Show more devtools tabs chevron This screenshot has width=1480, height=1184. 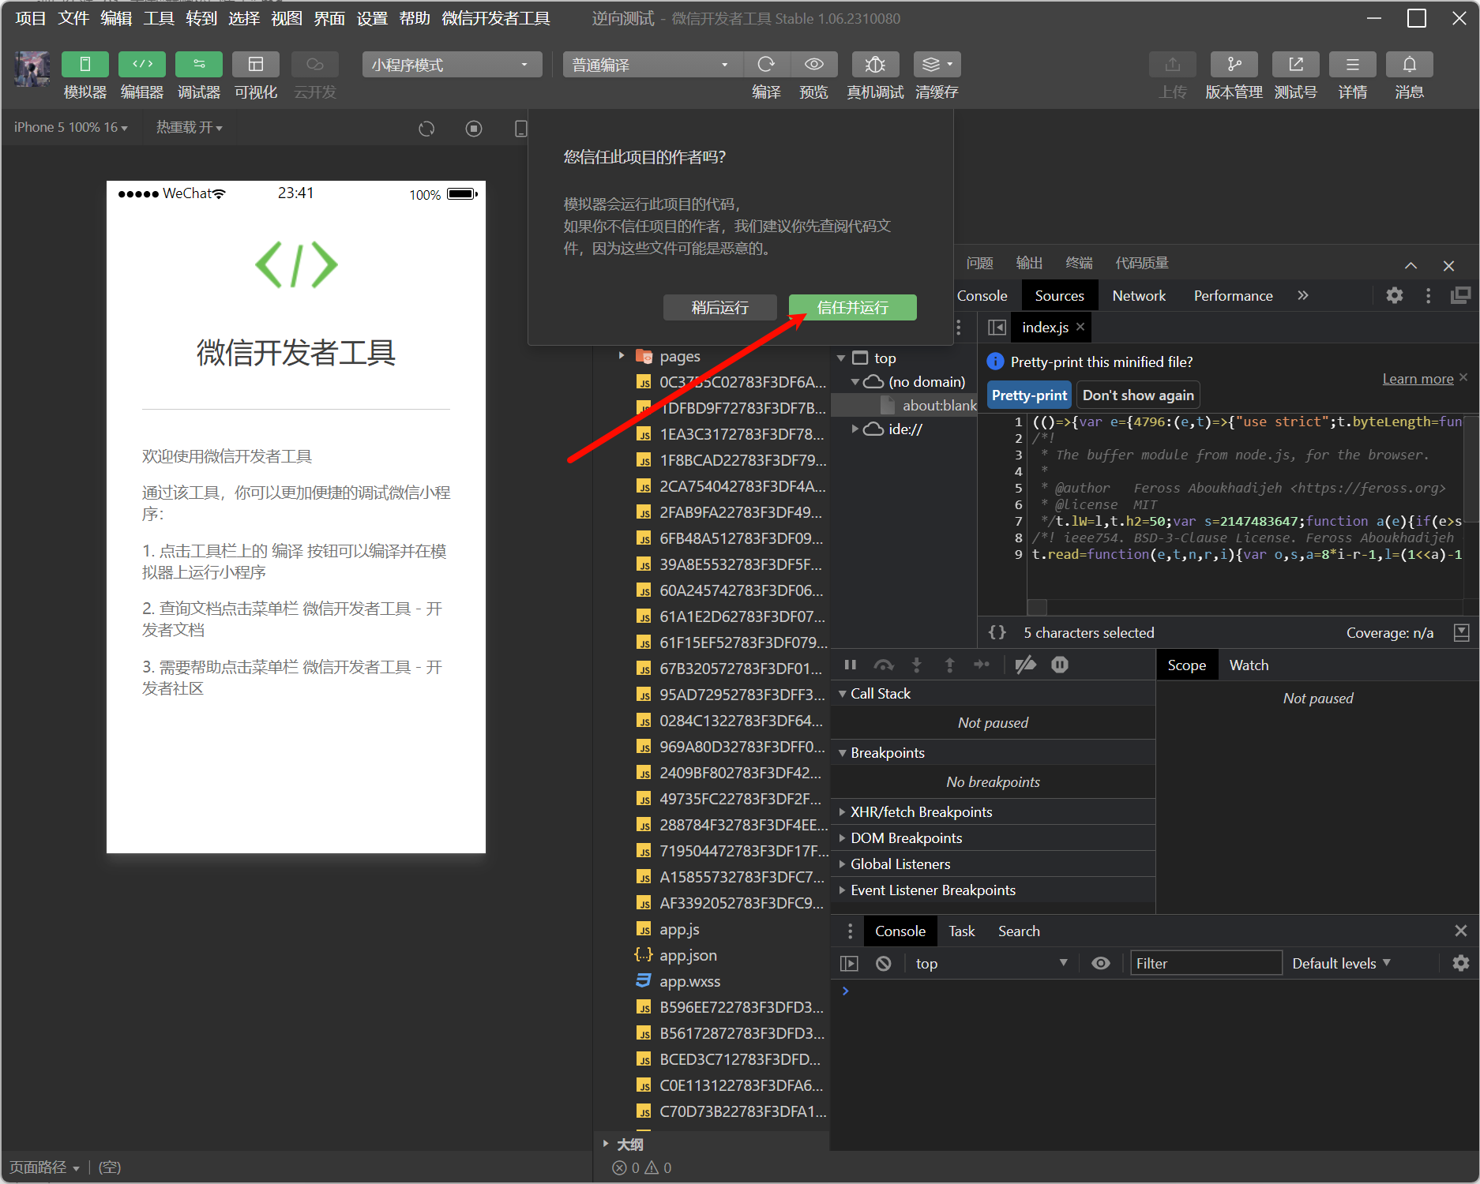(x=1303, y=295)
